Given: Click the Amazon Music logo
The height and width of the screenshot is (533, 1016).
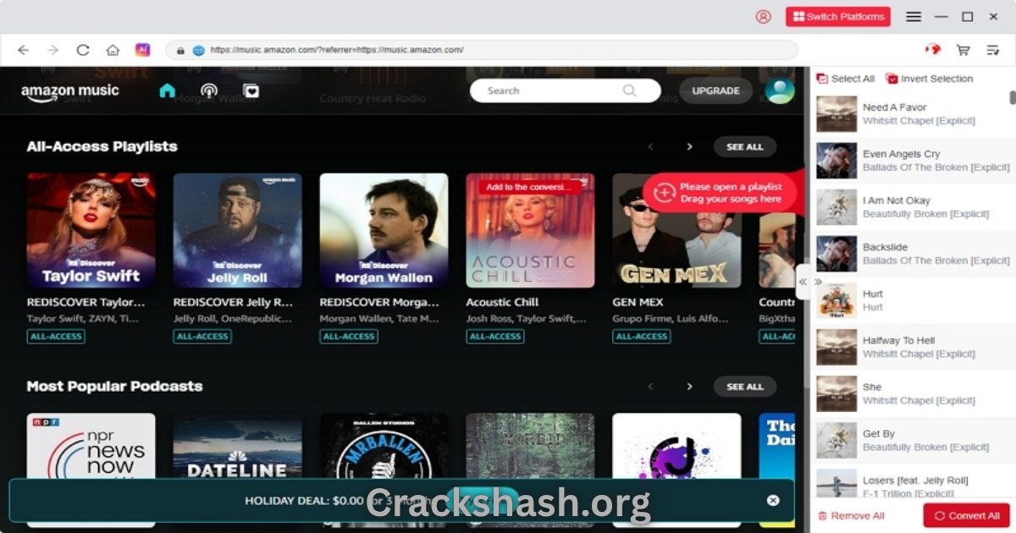Looking at the screenshot, I should (x=70, y=91).
